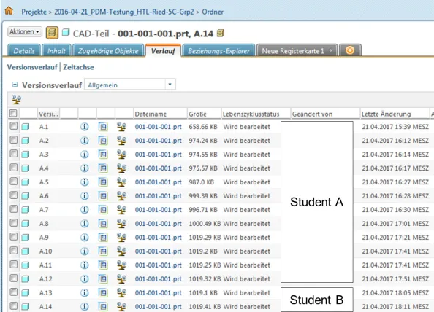This screenshot has height=312, width=434.
Task: Open the Allgemein view dropdown
Action: 130,85
